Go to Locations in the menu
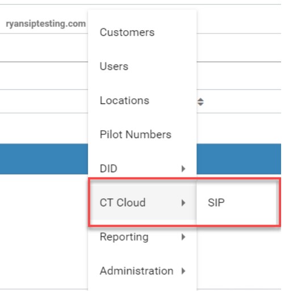The width and height of the screenshot is (293, 291). point(124,101)
